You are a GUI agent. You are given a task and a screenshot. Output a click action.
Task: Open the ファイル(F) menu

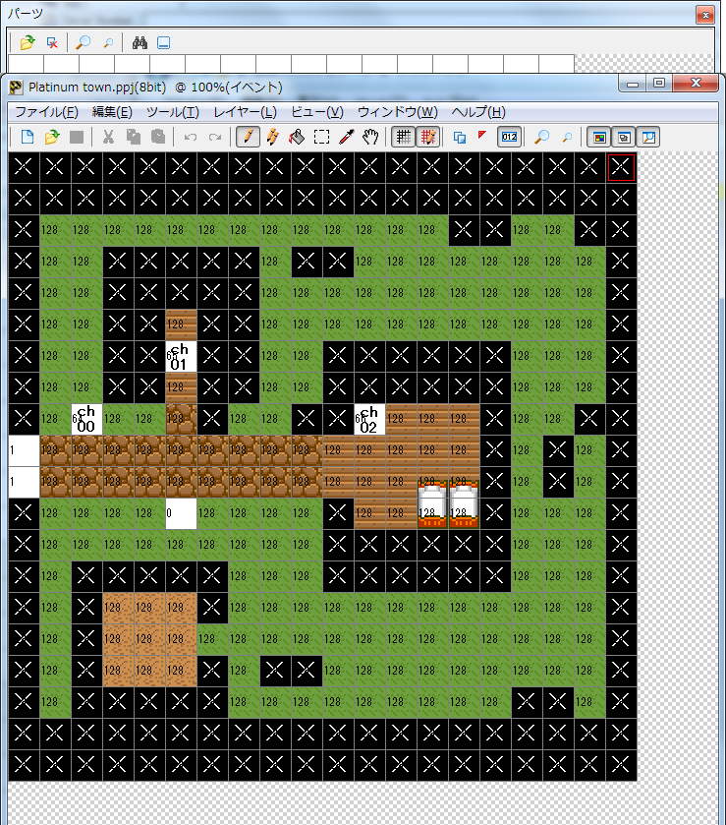click(46, 112)
